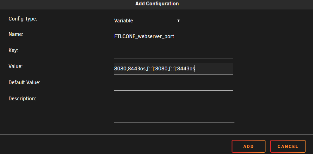Screen dimensions: 313x154
Task: Dismiss dialog using CANCEL button
Action: pos(288,146)
